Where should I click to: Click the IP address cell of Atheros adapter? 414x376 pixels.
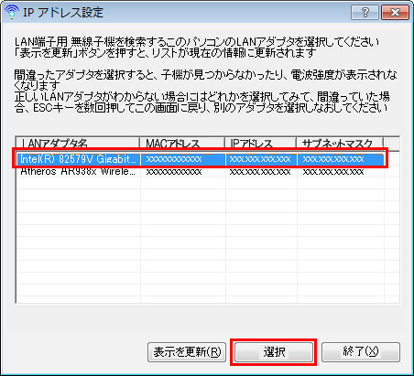[x=261, y=172]
